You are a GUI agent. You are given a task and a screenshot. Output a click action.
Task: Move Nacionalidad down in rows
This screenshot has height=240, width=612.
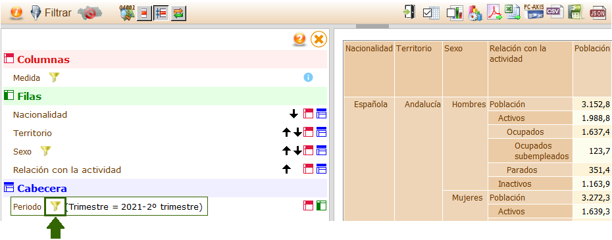294,114
